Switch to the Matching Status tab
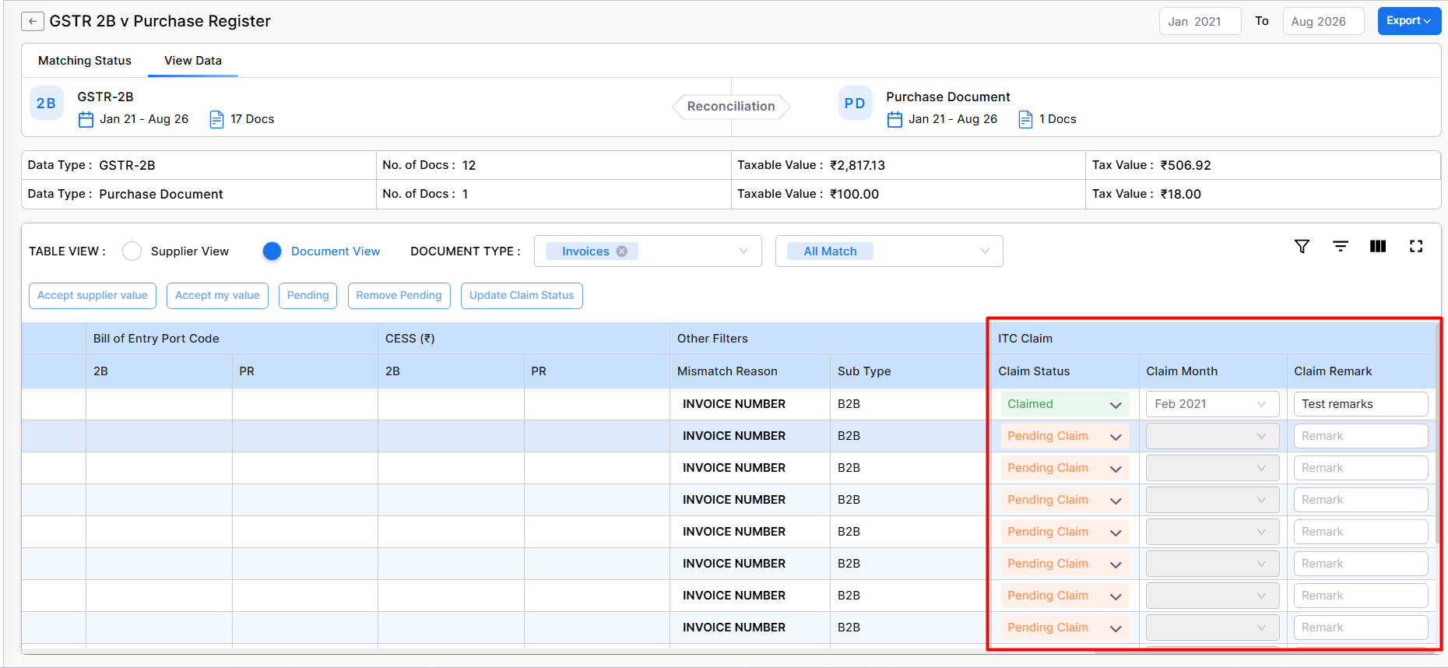1448x668 pixels. (85, 61)
